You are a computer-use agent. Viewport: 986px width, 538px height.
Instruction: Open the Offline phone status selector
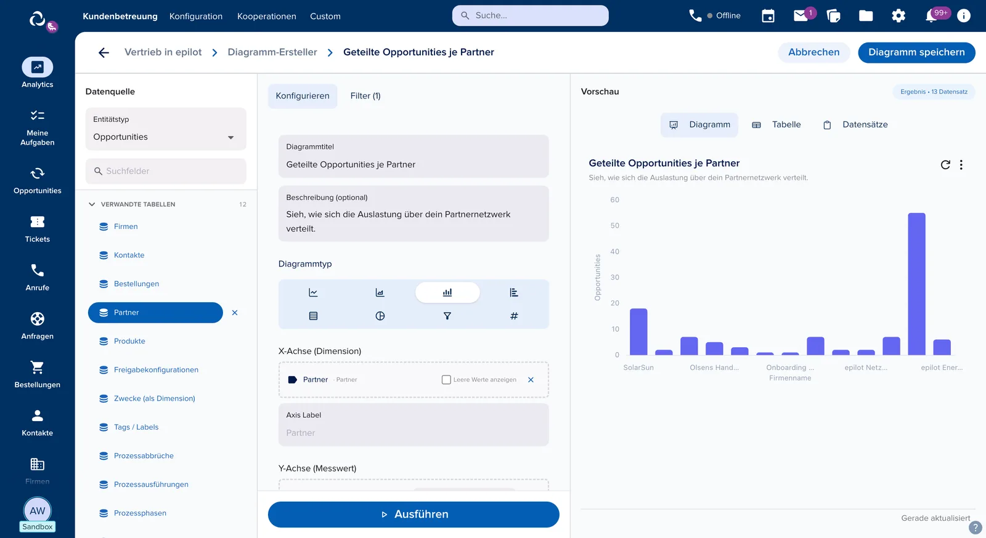click(x=715, y=16)
